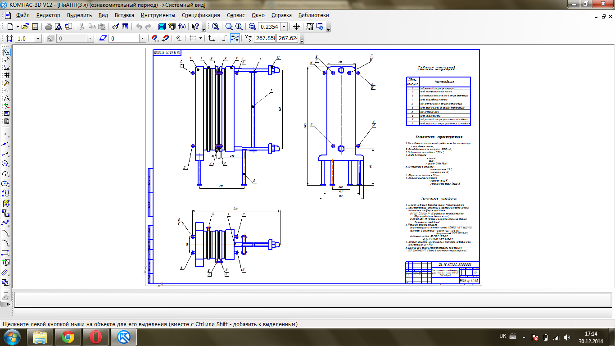This screenshot has width=615, height=346.
Task: Undo the last action
Action: (139, 27)
